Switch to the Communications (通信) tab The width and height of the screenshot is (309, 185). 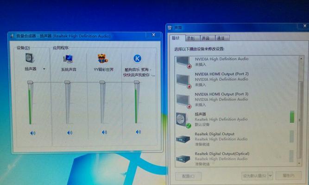[222, 38]
